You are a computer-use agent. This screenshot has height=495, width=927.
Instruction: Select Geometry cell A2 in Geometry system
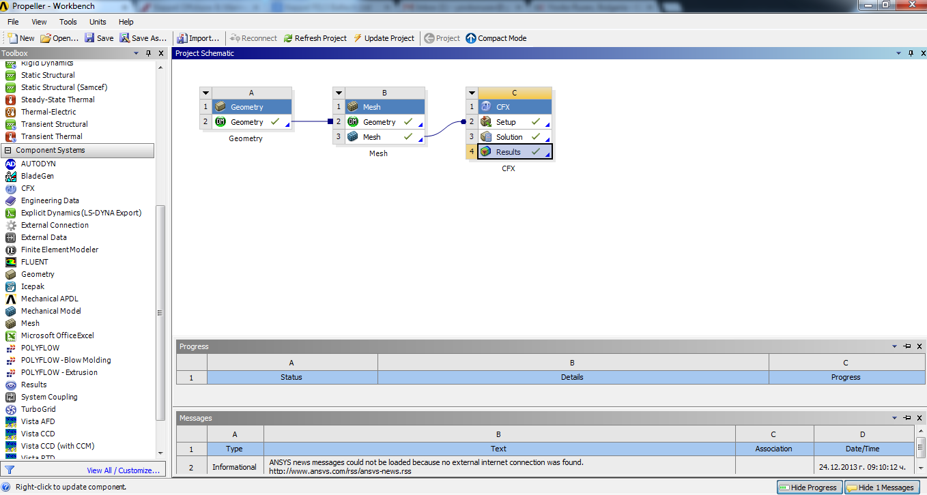point(252,122)
